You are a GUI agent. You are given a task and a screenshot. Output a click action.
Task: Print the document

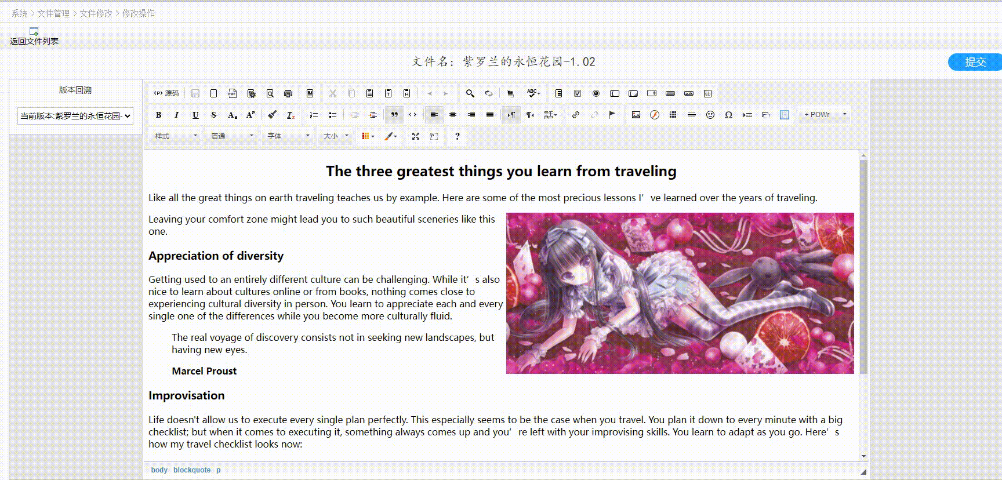click(x=288, y=93)
